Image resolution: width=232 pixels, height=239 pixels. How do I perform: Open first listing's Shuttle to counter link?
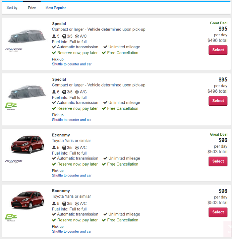[x=72, y=64]
